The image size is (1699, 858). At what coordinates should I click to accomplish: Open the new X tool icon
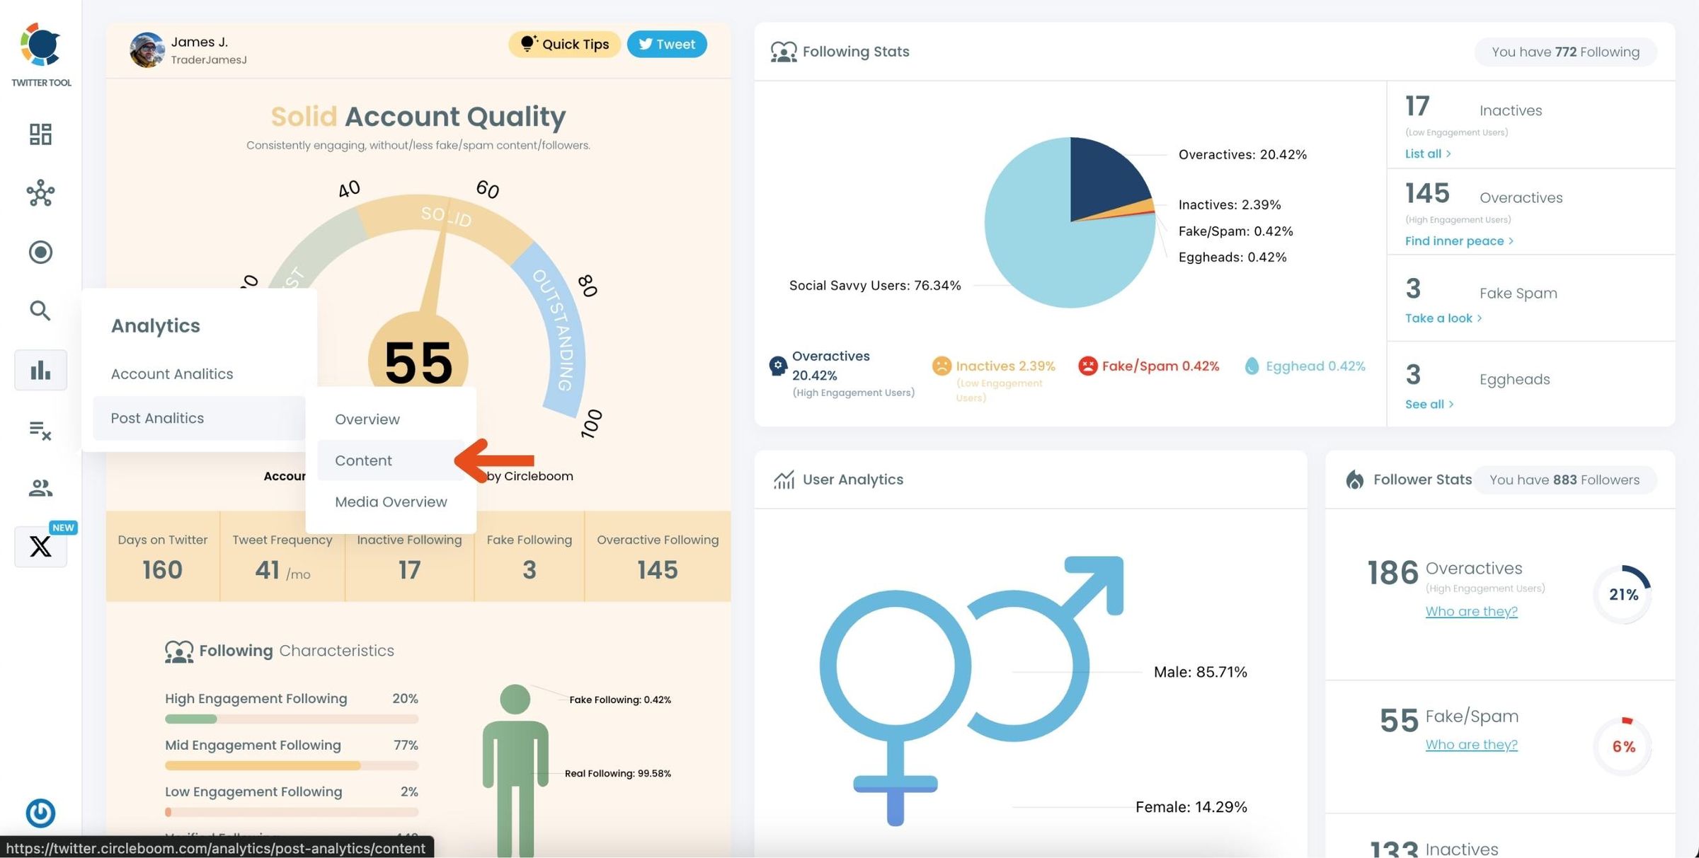[40, 546]
